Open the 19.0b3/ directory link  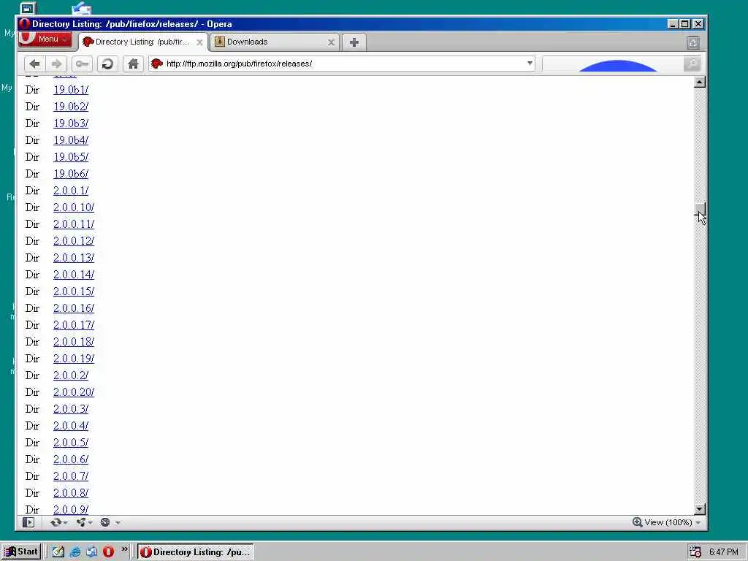pyautogui.click(x=71, y=123)
